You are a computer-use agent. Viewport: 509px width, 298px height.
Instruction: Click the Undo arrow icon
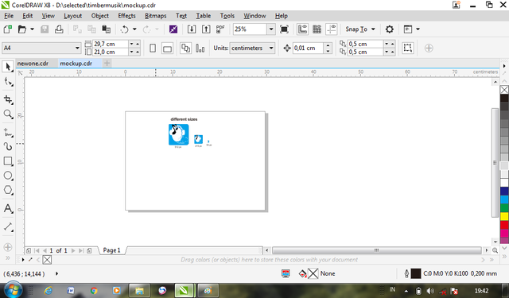coord(124,29)
